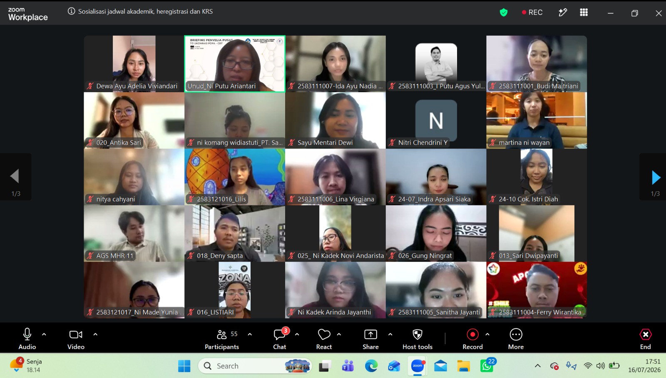Expand record options caret
Screen dimensions: 666x378
(487, 334)
